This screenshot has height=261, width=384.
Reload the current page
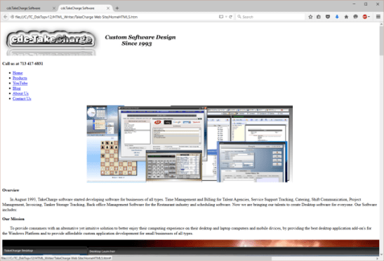coord(230,17)
